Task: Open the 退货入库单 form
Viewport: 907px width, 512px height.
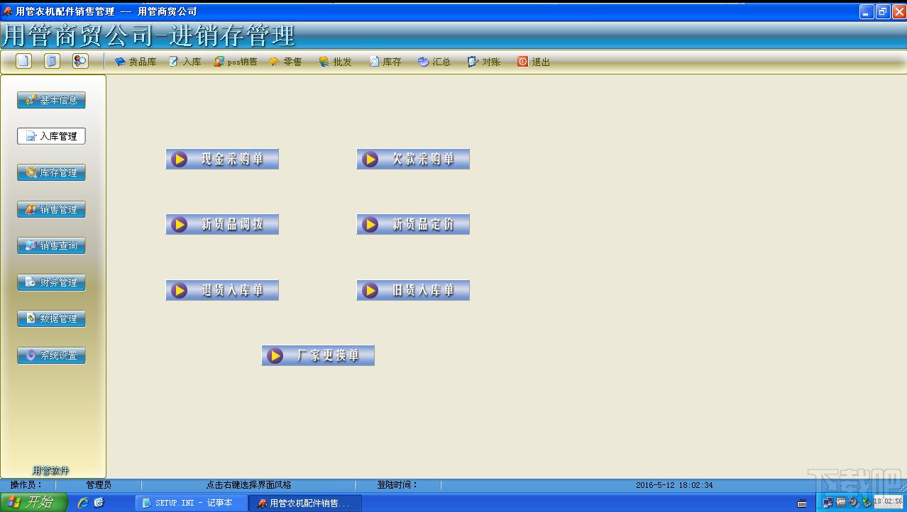Action: click(x=222, y=290)
